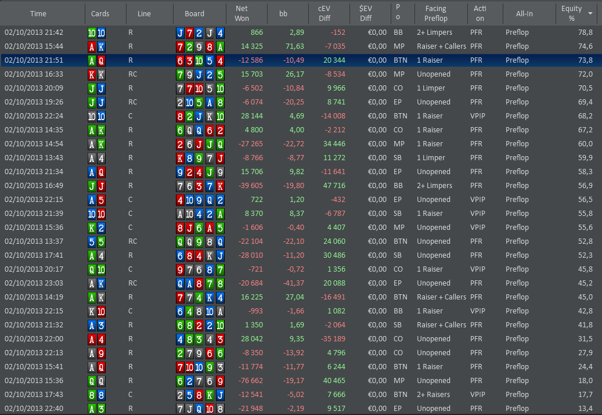
Task: Click the time 02/10/2013 14:19
Action: [34, 297]
